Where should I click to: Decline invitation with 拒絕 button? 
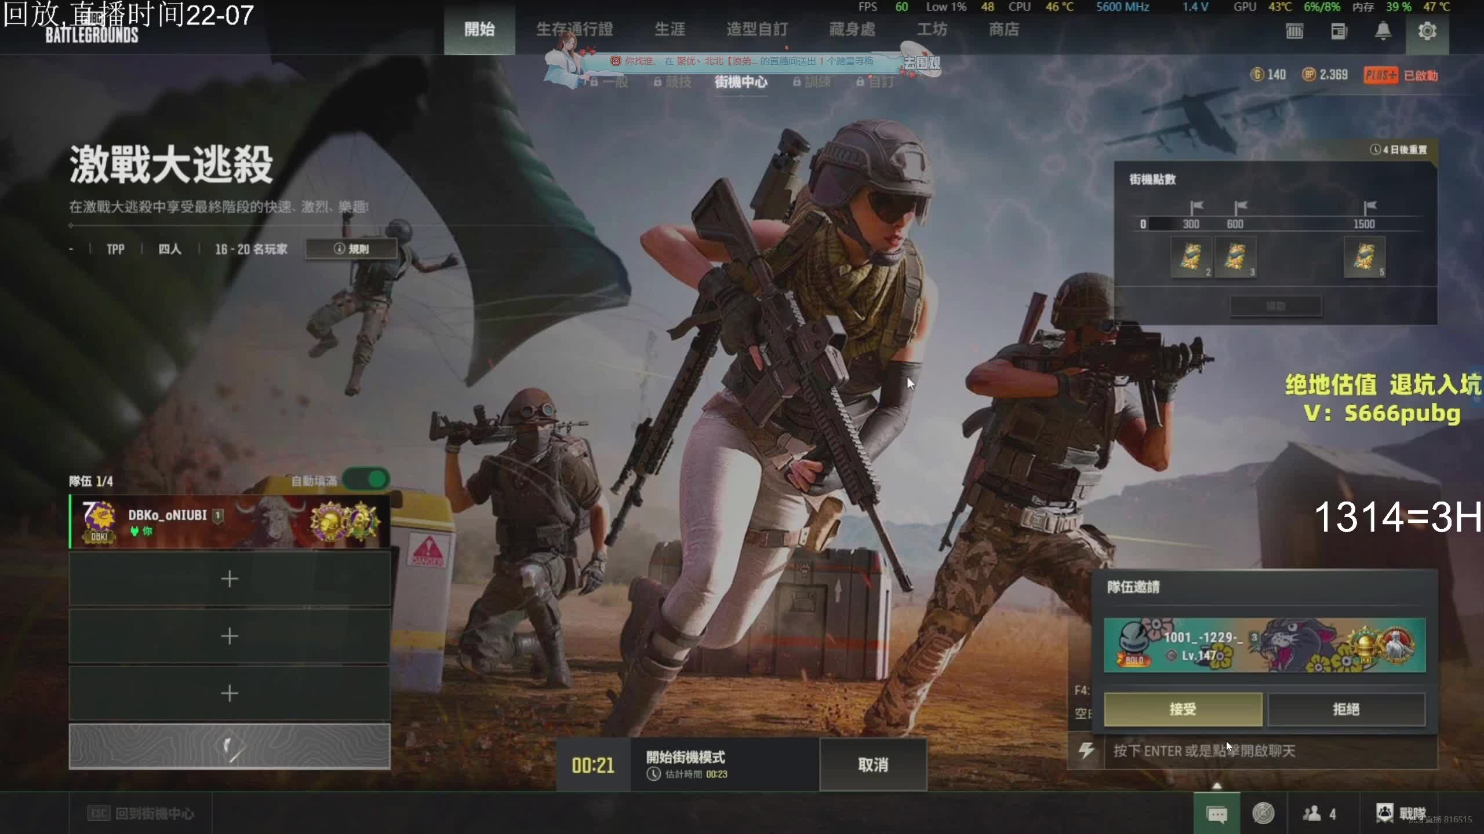pos(1346,709)
